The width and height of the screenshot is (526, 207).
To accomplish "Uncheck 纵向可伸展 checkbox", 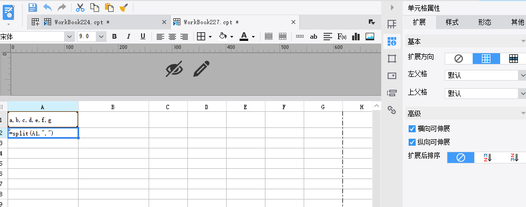I will [x=412, y=142].
